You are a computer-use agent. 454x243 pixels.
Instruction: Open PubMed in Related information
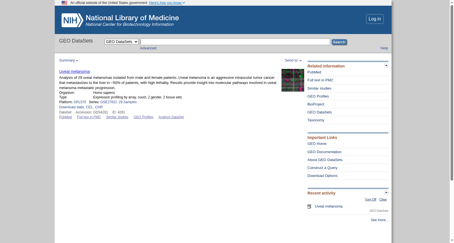(314, 72)
